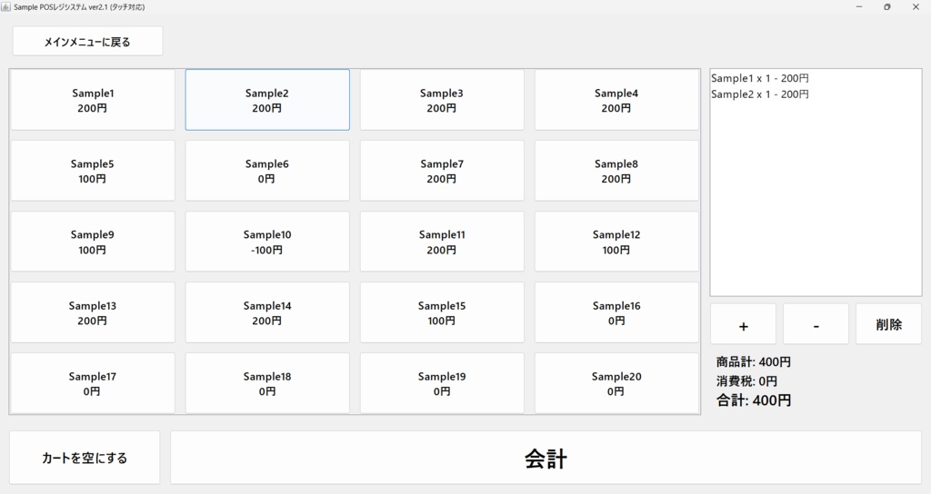Choose the Sample12 100円 product
Image resolution: width=931 pixels, height=494 pixels.
click(x=616, y=242)
